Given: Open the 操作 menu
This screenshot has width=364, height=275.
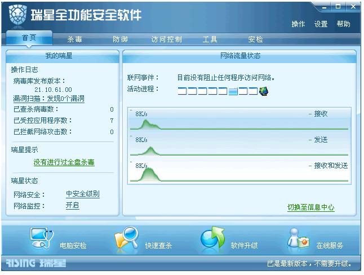Looking at the screenshot, I should tap(298, 24).
